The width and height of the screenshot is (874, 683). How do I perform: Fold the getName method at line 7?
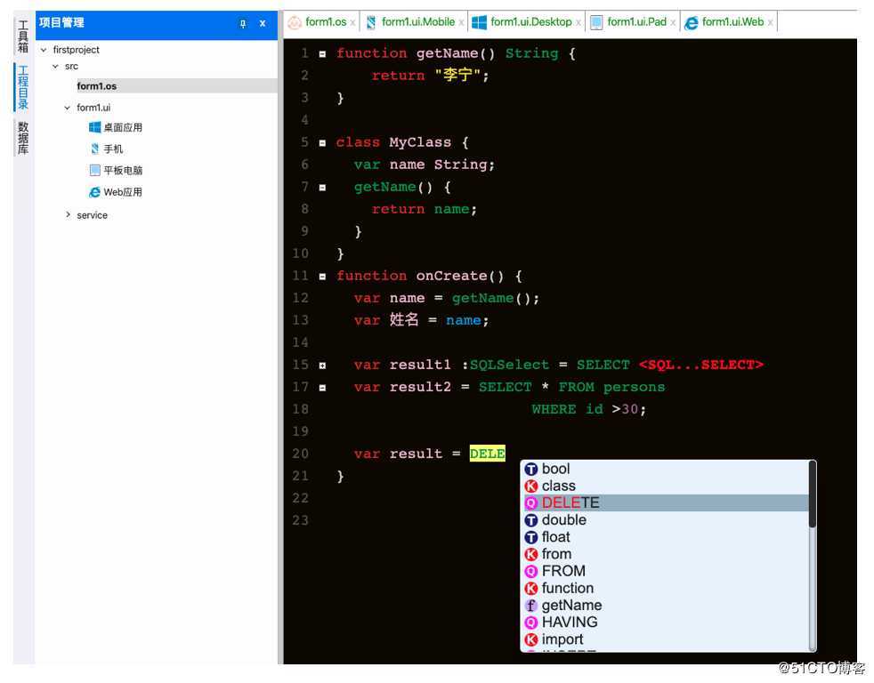[x=322, y=188]
